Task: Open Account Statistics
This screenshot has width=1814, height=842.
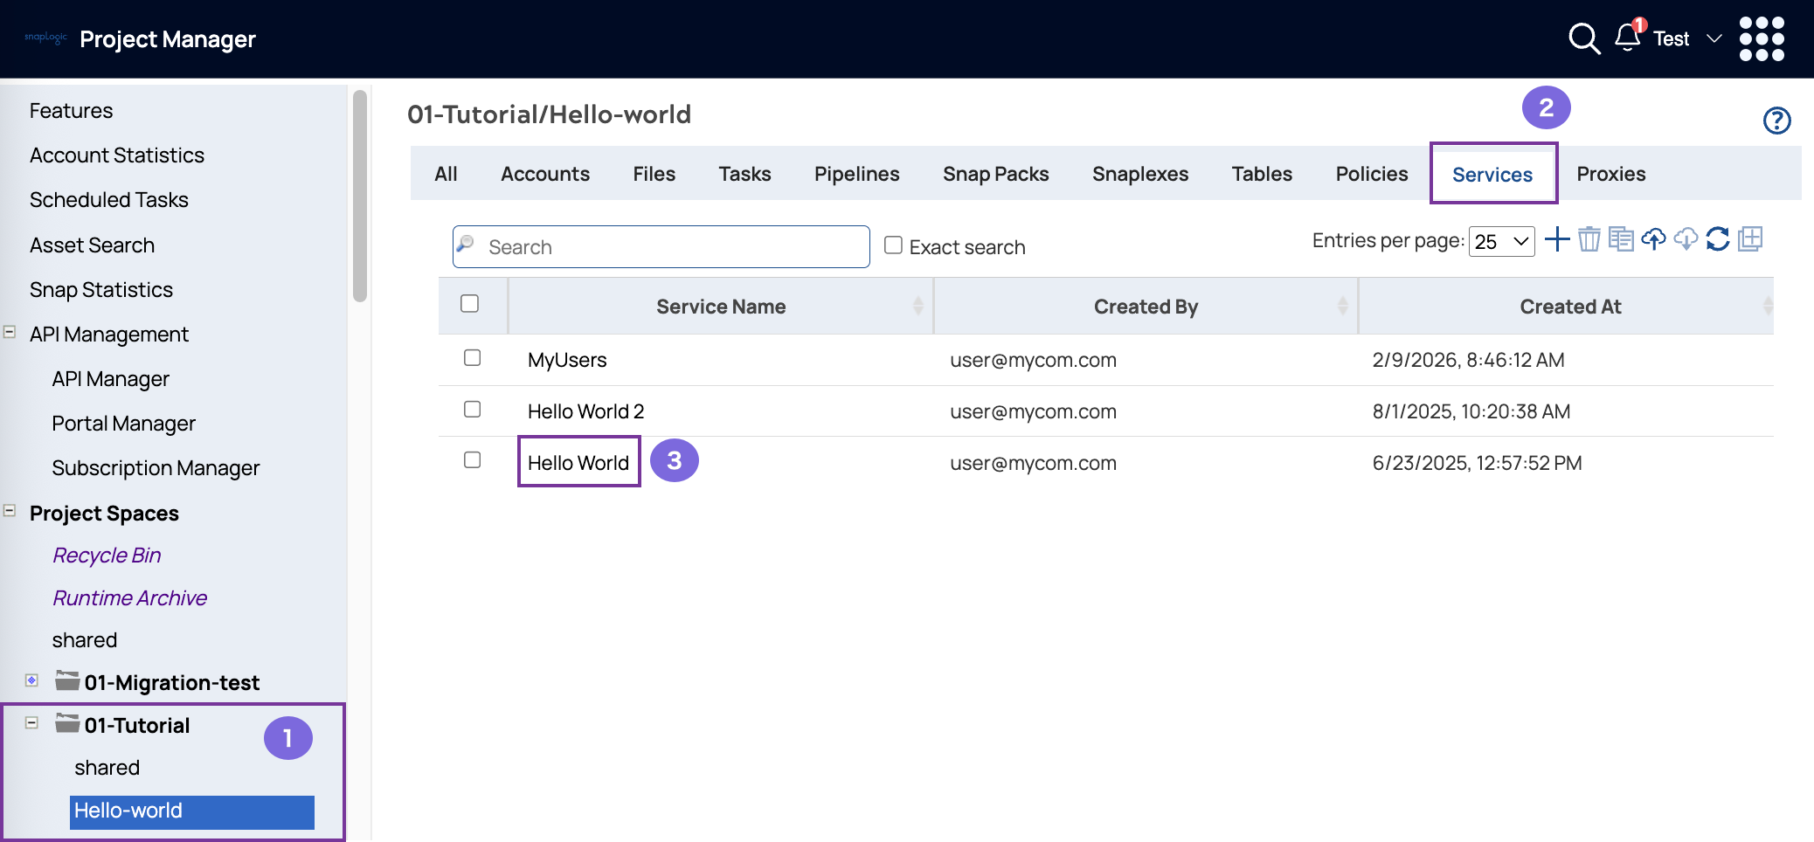Action: 117,155
